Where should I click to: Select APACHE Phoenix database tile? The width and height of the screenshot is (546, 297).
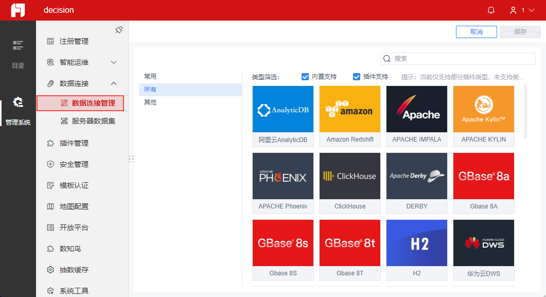(x=283, y=183)
